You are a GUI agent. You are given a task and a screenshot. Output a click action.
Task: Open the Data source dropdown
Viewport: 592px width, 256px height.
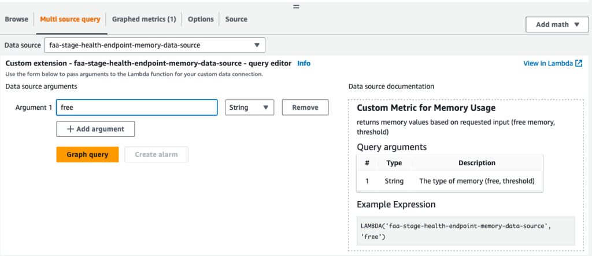[155, 45]
